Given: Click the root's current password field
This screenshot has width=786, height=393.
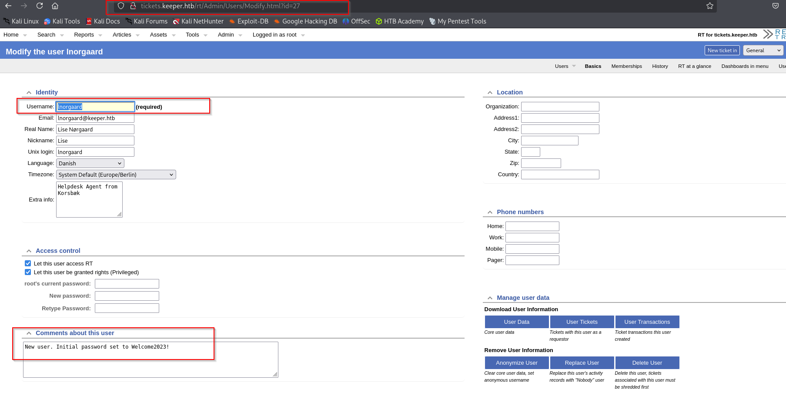Looking at the screenshot, I should [x=127, y=284].
